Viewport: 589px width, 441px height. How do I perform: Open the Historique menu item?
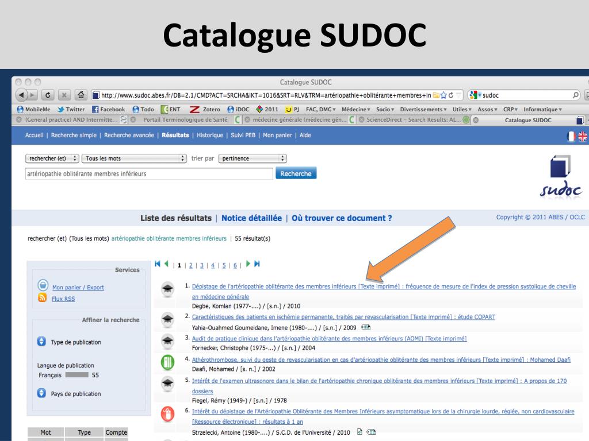[209, 135]
